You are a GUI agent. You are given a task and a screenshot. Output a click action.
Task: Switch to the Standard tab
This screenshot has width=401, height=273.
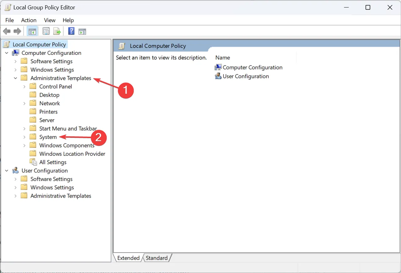pyautogui.click(x=157, y=258)
